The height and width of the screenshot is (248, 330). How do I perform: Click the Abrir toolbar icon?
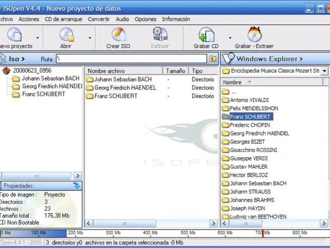tap(66, 34)
